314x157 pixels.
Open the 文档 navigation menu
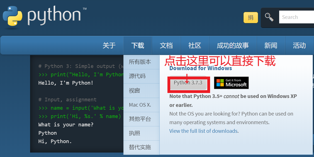(166, 45)
